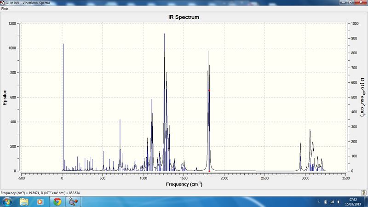The width and height of the screenshot is (368, 207).
Task: Click the window title bar app icon
Action: [x=2, y=3]
